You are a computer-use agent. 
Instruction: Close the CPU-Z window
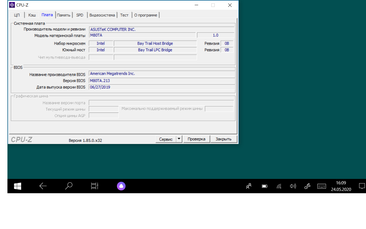pyautogui.click(x=230, y=5)
